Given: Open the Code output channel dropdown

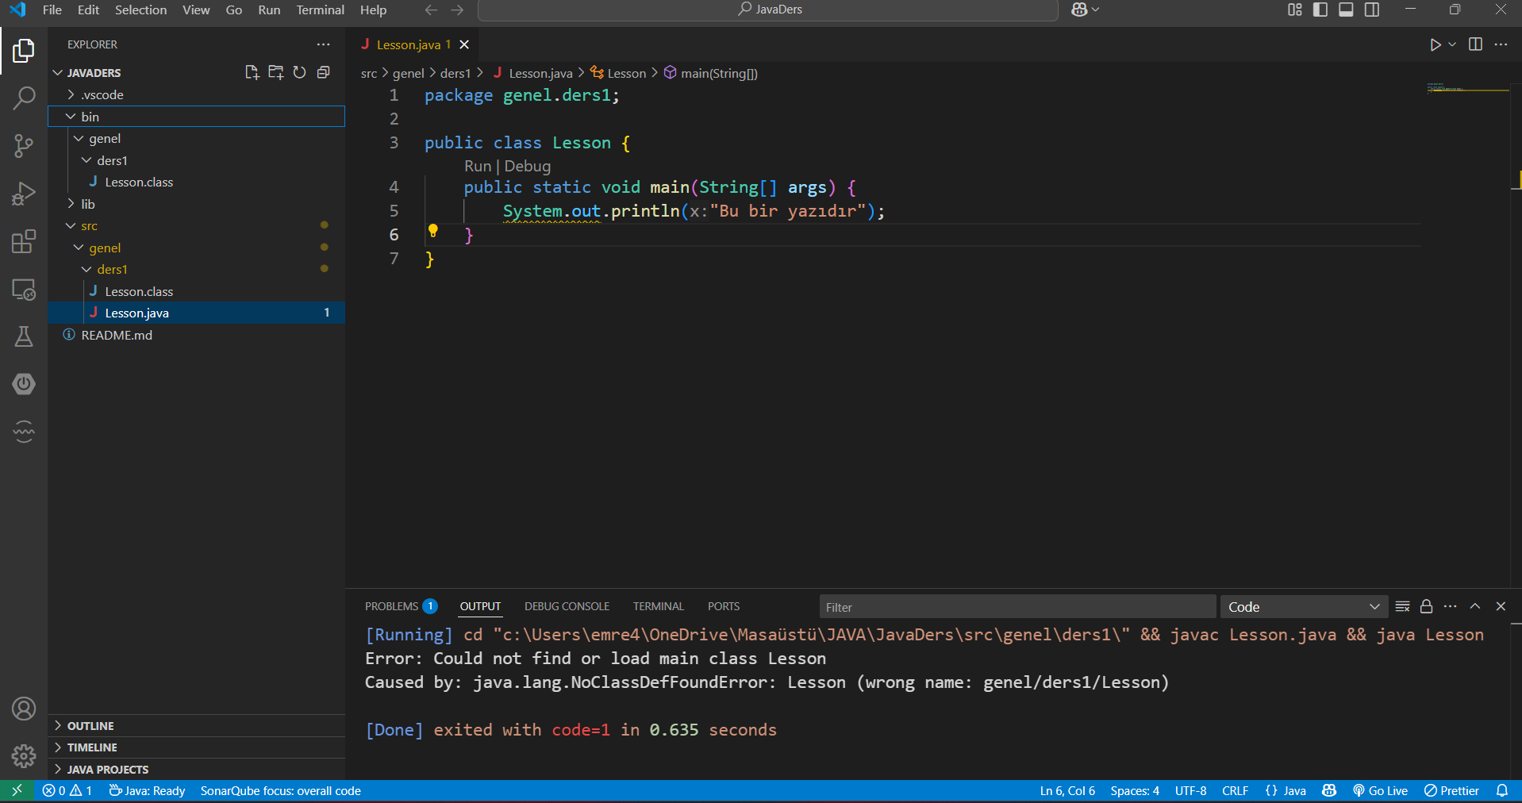Looking at the screenshot, I should point(1303,606).
